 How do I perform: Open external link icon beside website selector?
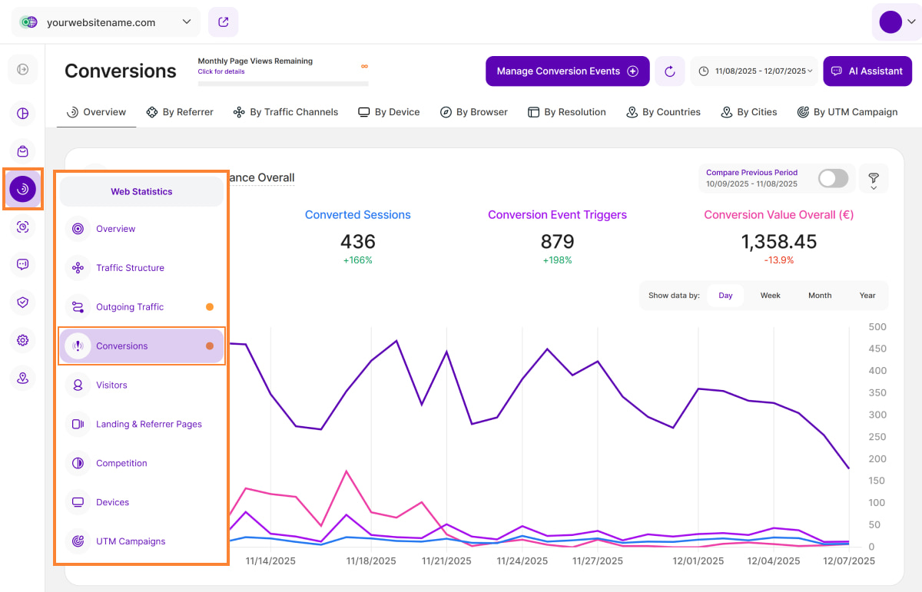(x=224, y=22)
